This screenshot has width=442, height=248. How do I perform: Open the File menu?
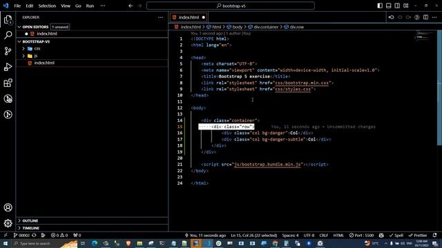click(17, 6)
